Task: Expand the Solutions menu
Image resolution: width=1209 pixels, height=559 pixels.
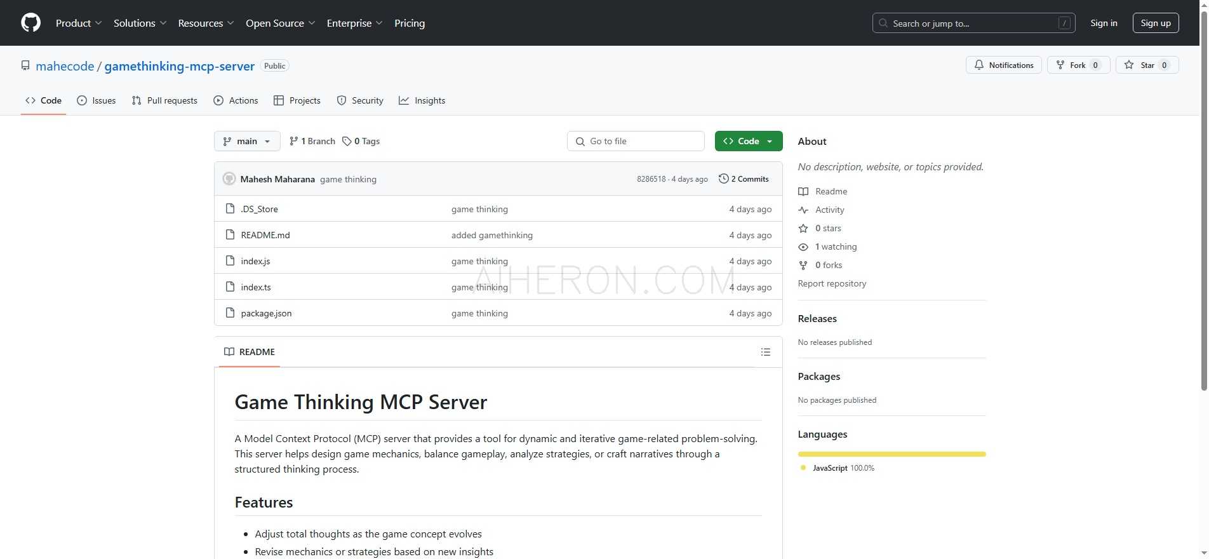Action: 140,23
